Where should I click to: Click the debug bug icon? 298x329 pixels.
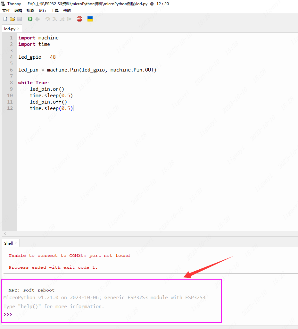37,19
